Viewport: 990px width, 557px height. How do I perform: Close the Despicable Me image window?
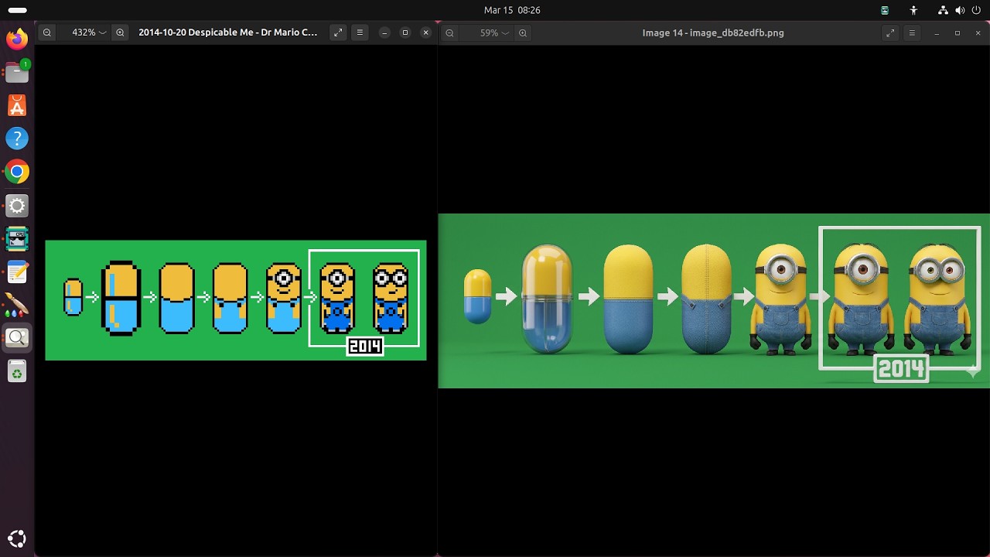click(425, 32)
